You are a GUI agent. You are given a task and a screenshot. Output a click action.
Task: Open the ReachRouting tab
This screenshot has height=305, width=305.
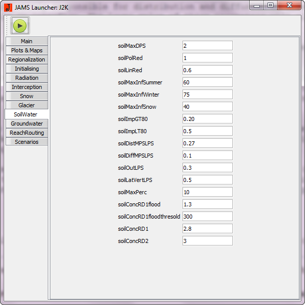27,133
